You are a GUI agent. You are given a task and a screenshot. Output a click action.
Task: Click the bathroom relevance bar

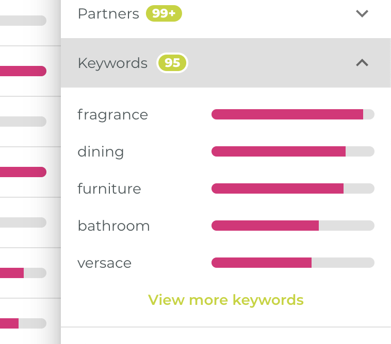pyautogui.click(x=292, y=226)
